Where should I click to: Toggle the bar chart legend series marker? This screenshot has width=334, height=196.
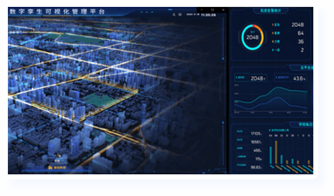(x=269, y=130)
